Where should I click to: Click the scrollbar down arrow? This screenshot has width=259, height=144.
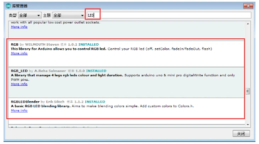(x=247, y=125)
